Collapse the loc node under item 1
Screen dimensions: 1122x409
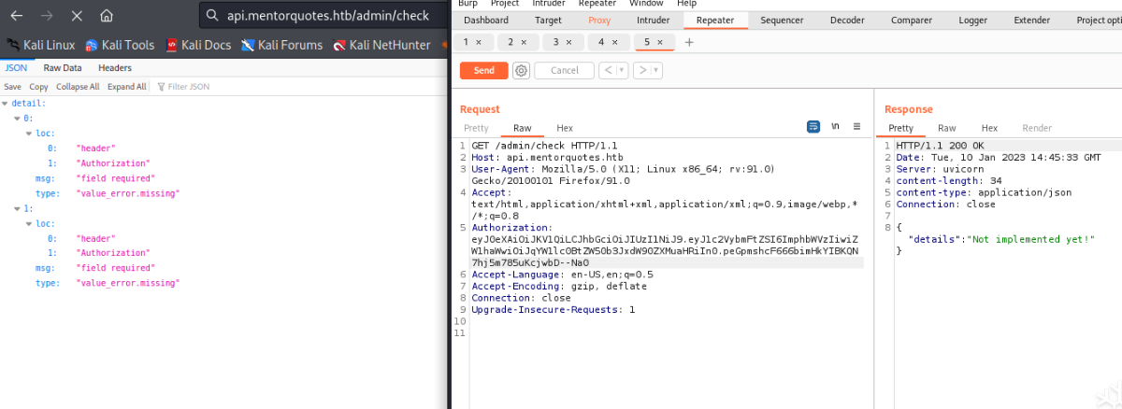click(29, 222)
